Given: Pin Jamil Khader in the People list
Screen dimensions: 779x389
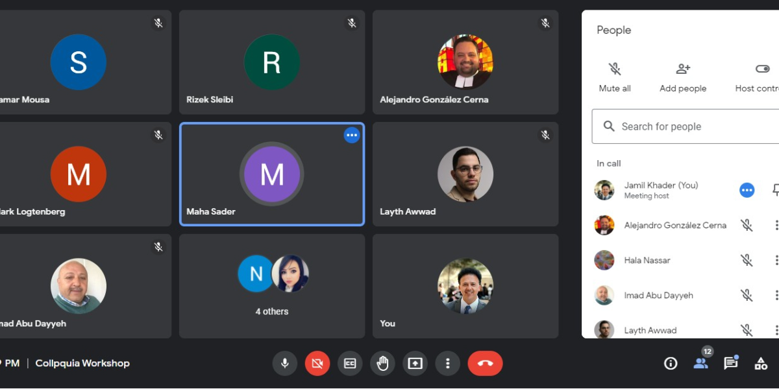Looking at the screenshot, I should pos(776,190).
